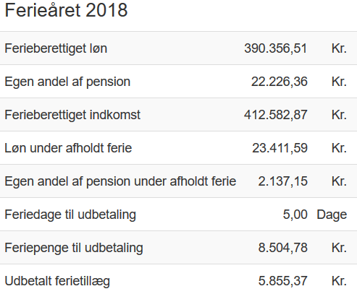This screenshot has height=294, width=357.
Task: Click Kr. unit in Ferieberettiget løn row
Action: pyautogui.click(x=339, y=48)
